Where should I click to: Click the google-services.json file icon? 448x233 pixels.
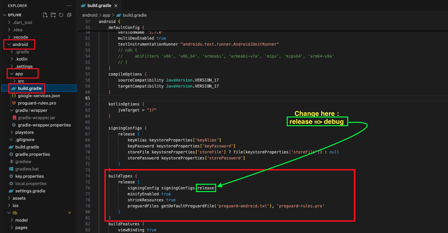point(14,96)
